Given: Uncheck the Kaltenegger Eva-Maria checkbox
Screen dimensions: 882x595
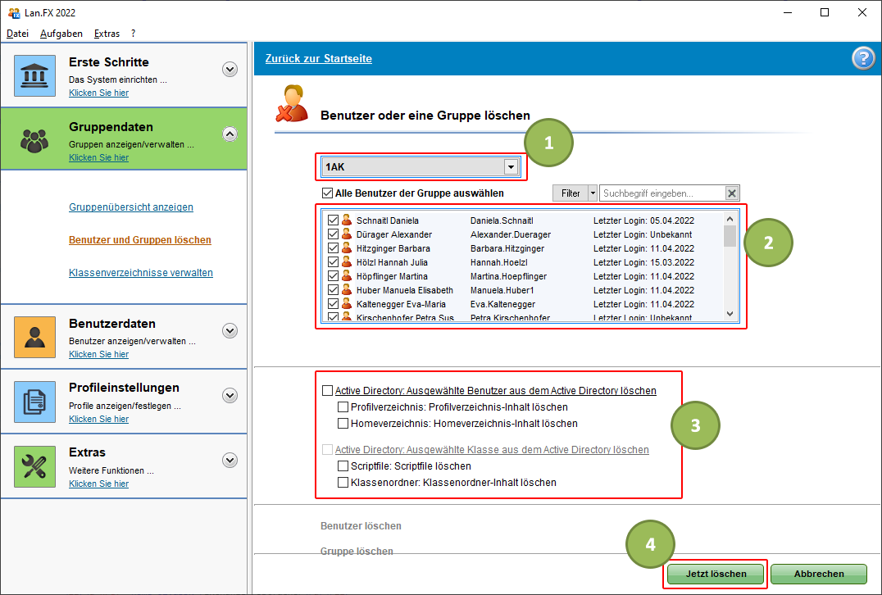Looking at the screenshot, I should click(x=333, y=304).
